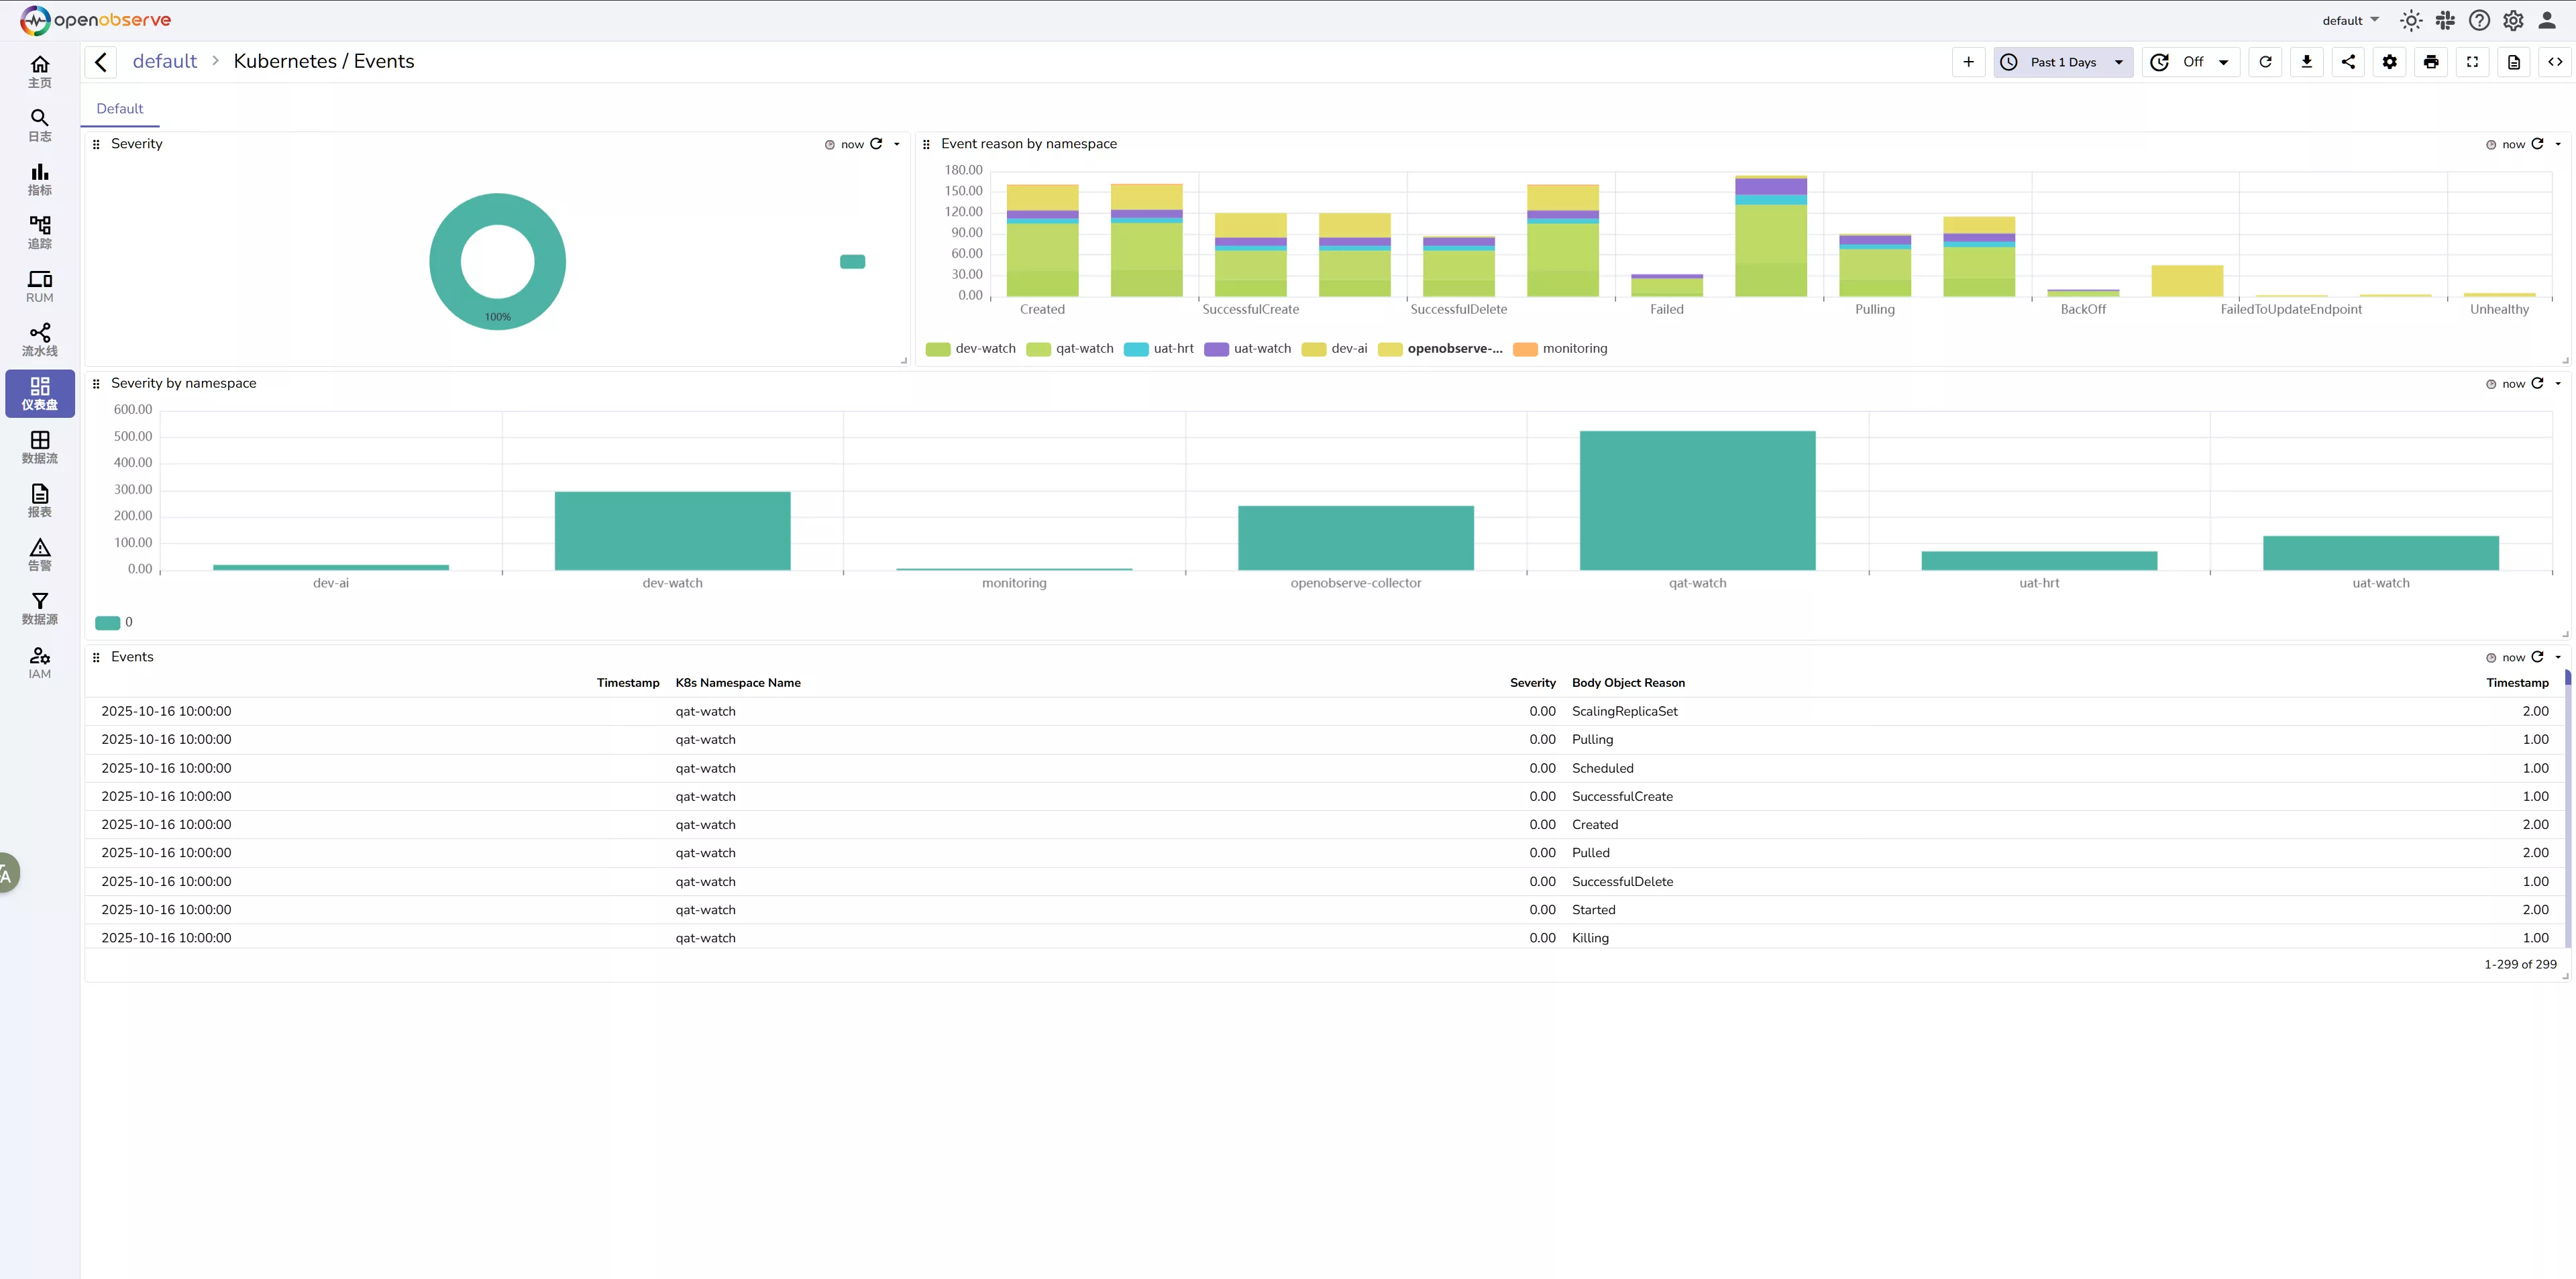Toggle light/dark theme sun icon
This screenshot has height=1279, width=2576.
pos(2411,21)
